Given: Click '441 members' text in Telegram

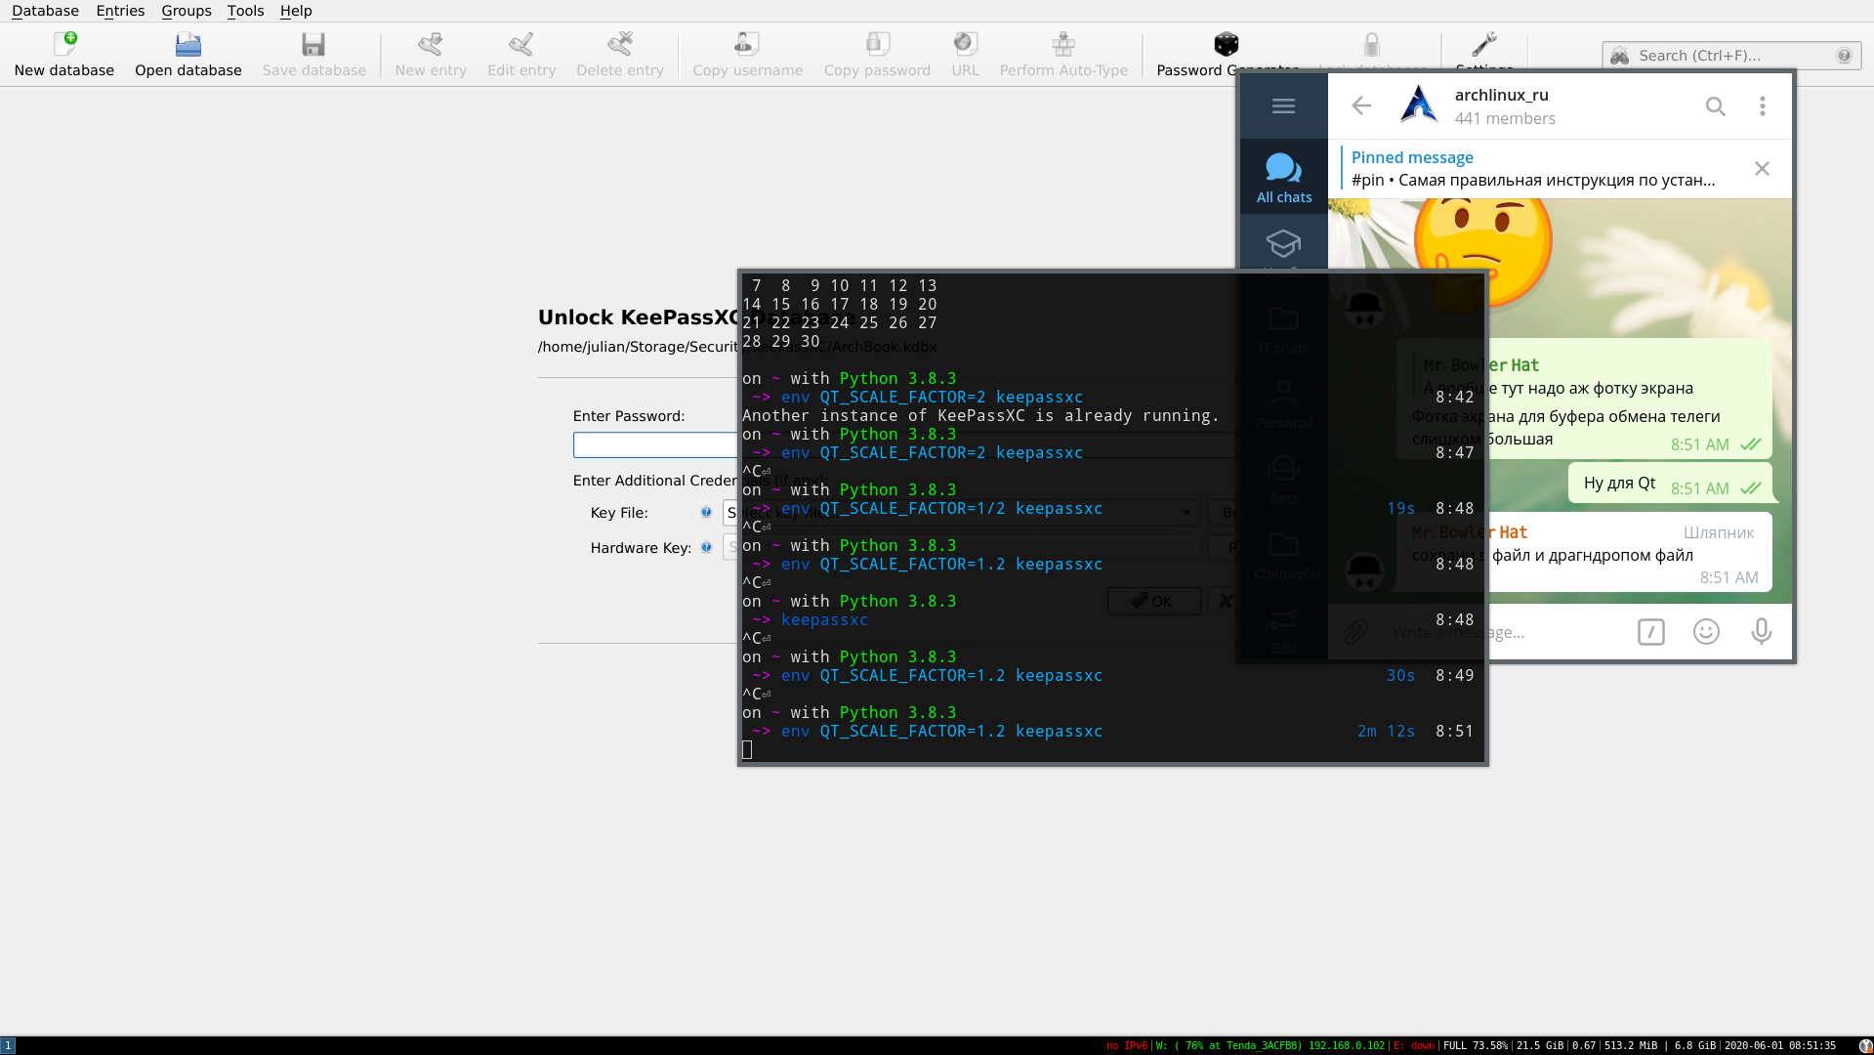Looking at the screenshot, I should point(1504,118).
